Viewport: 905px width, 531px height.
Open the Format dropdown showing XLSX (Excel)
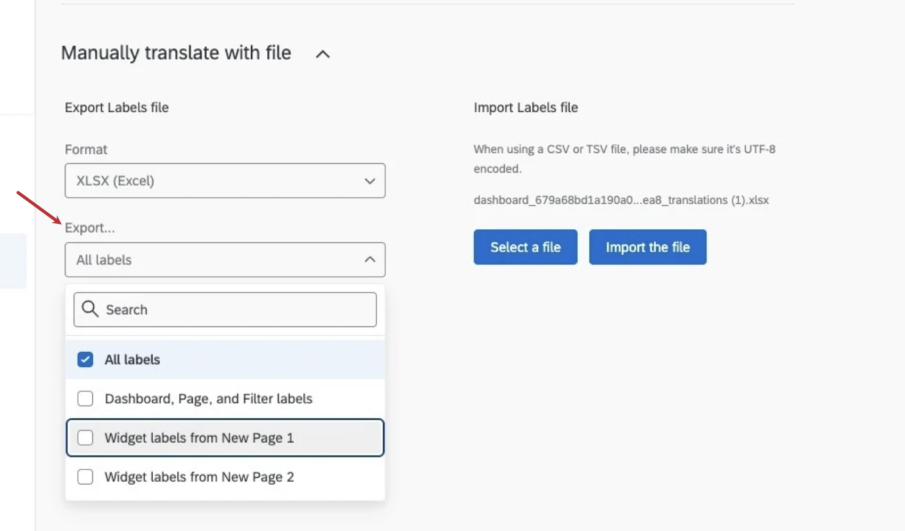[x=225, y=181]
